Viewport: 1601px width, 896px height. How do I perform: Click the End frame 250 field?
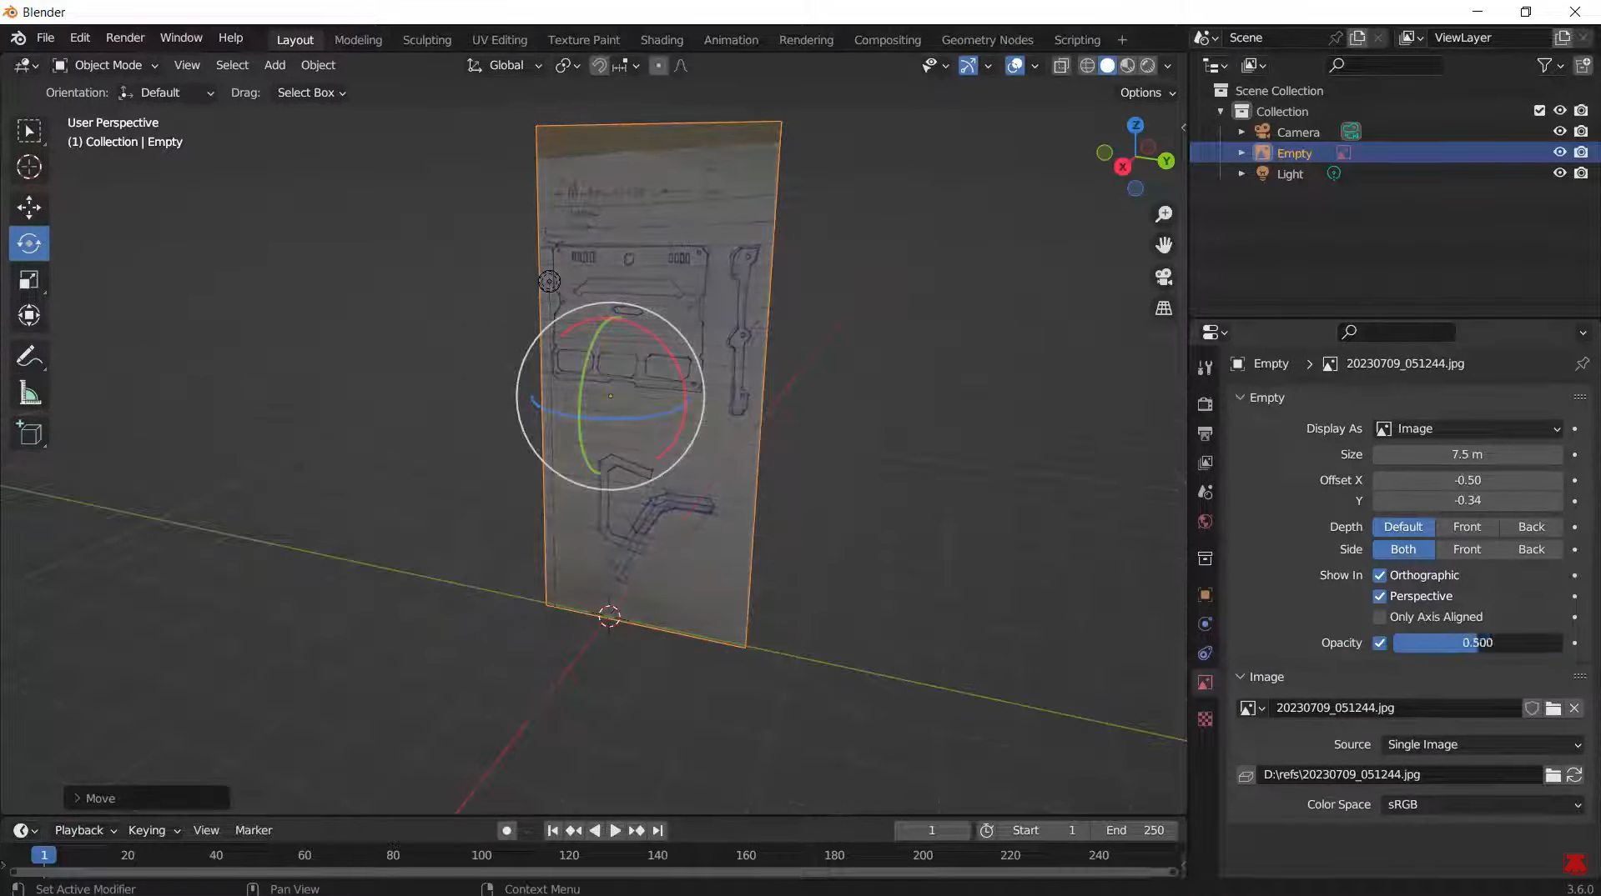(1135, 830)
